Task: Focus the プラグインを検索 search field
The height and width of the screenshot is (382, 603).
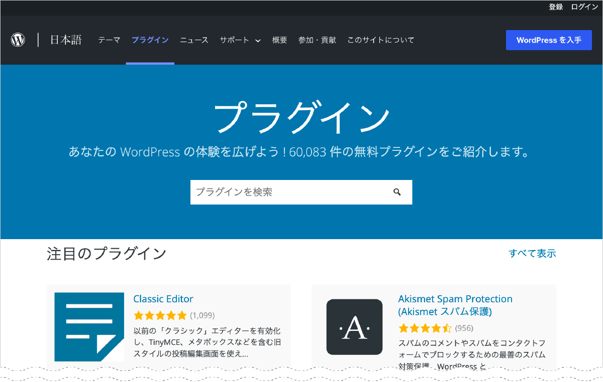Action: click(x=301, y=192)
